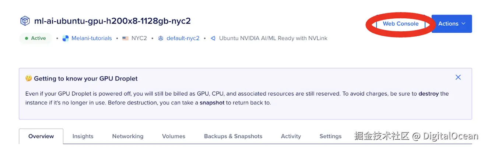This screenshot has height=147, width=484.
Task: Open the Melani-tutorials project link
Action: [x=92, y=38]
